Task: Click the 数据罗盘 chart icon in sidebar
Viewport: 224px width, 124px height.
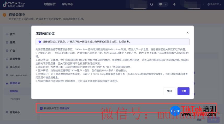Action: [x=7, y=59]
